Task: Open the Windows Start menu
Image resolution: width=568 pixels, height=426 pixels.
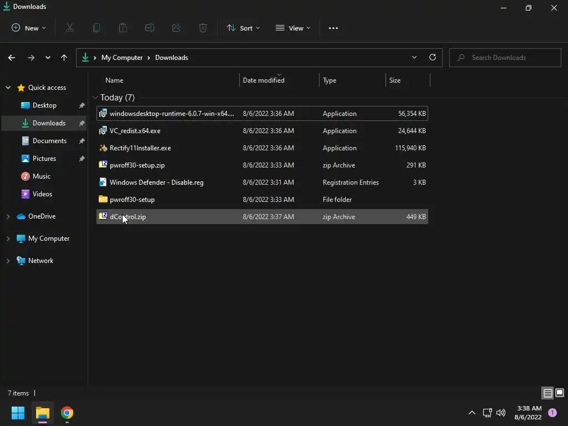Action: pyautogui.click(x=18, y=413)
